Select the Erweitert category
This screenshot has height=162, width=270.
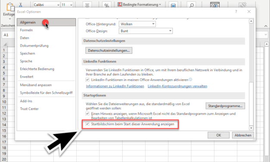(46, 77)
